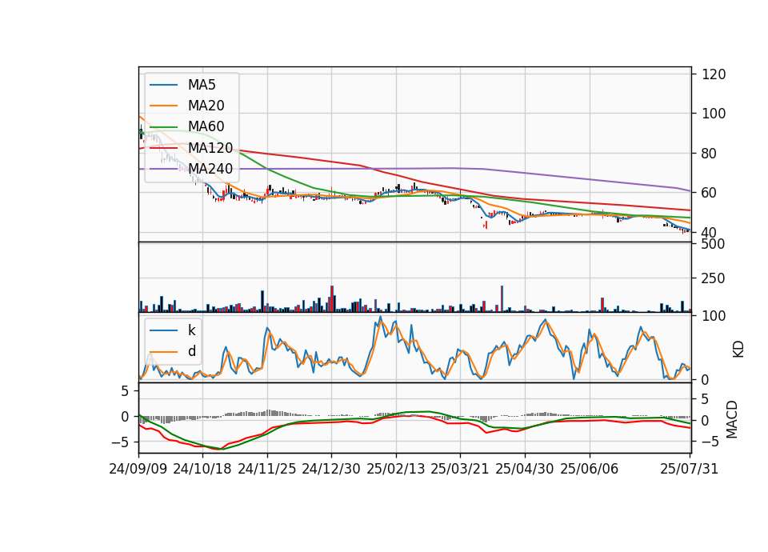
Task: Click the 500 volume axis tick label
Action: (x=713, y=244)
